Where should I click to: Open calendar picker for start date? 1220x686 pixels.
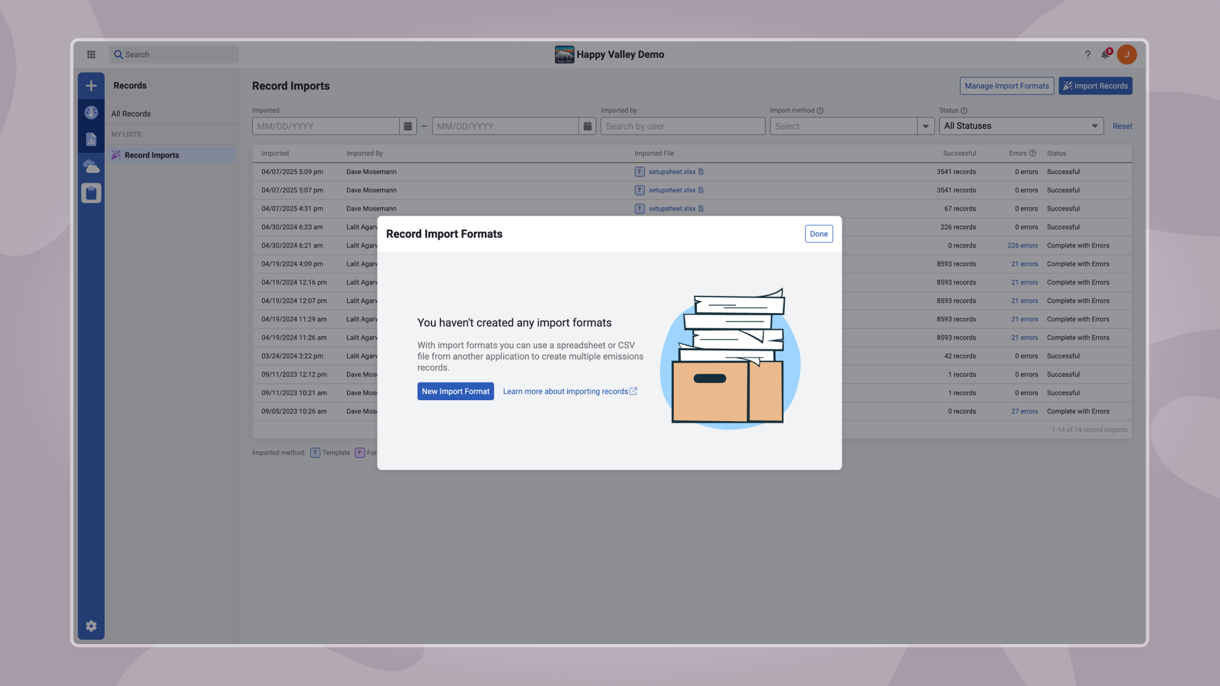pyautogui.click(x=408, y=126)
